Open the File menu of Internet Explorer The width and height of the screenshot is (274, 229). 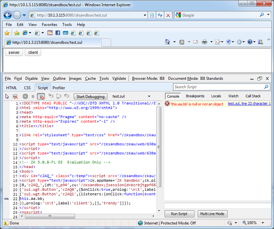point(9,24)
